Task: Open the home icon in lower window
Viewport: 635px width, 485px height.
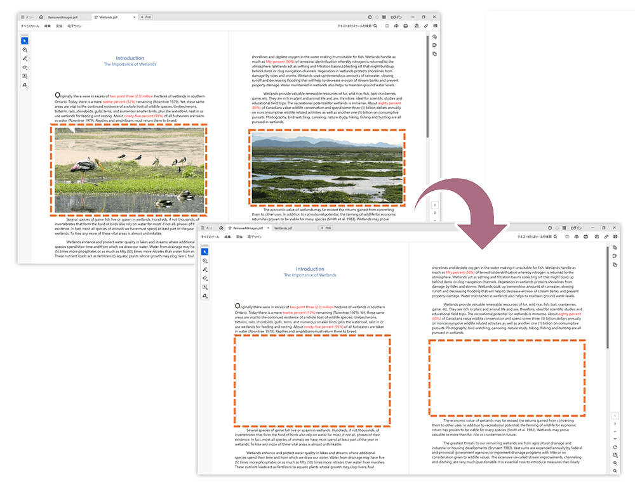Action: coord(221,228)
